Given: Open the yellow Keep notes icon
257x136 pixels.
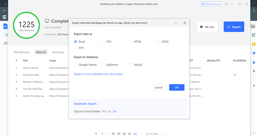Looking at the screenshot, I should pyautogui.click(x=254, y=44).
